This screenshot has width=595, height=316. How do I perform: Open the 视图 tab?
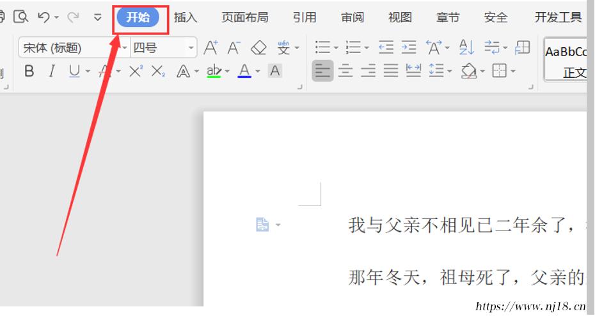pyautogui.click(x=400, y=17)
